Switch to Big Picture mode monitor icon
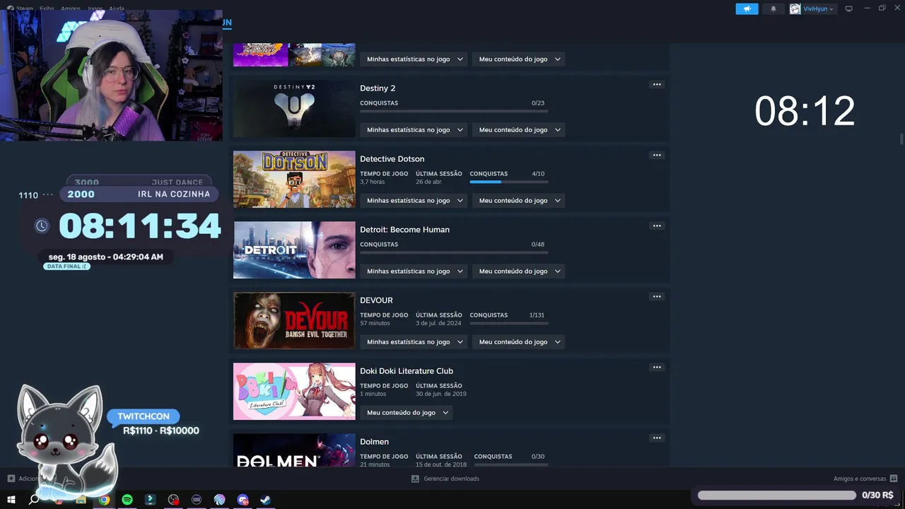The width and height of the screenshot is (905, 509). [x=849, y=9]
